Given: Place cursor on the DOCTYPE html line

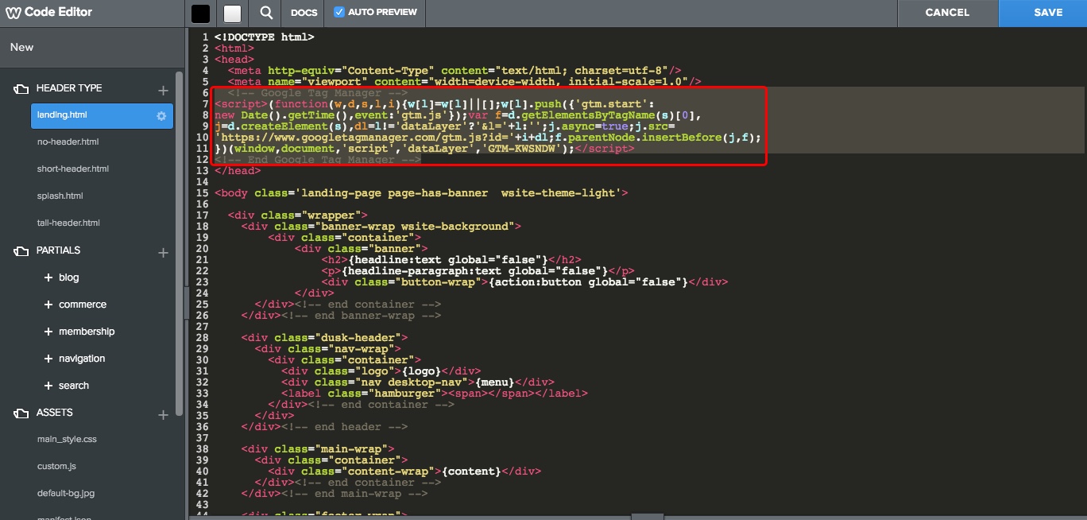Looking at the screenshot, I should [264, 37].
